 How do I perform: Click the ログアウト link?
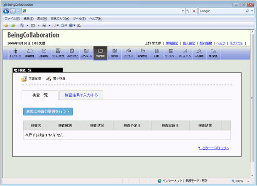pyautogui.click(x=236, y=44)
